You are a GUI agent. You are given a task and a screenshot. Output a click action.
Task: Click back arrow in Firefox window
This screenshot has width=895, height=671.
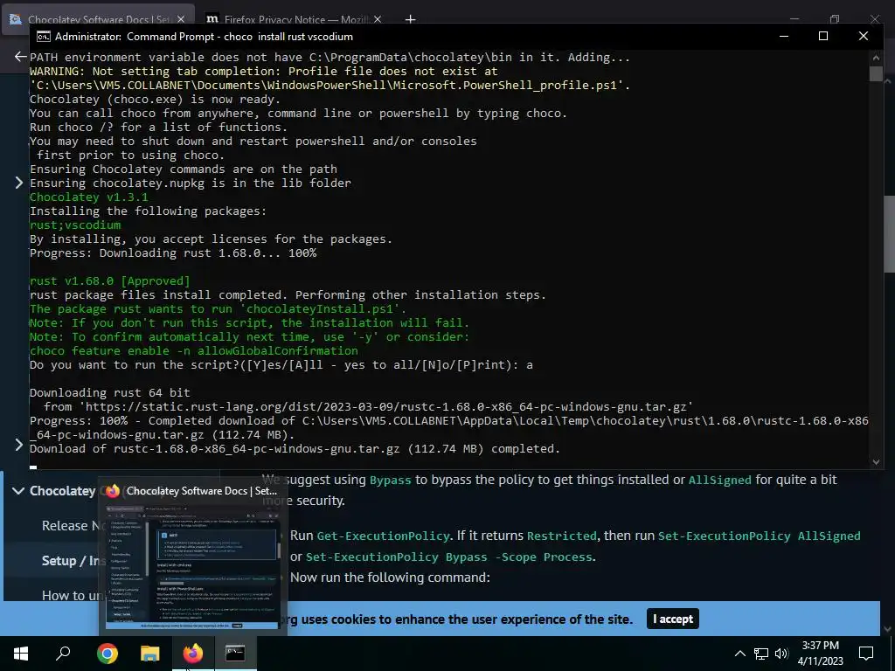(20, 56)
